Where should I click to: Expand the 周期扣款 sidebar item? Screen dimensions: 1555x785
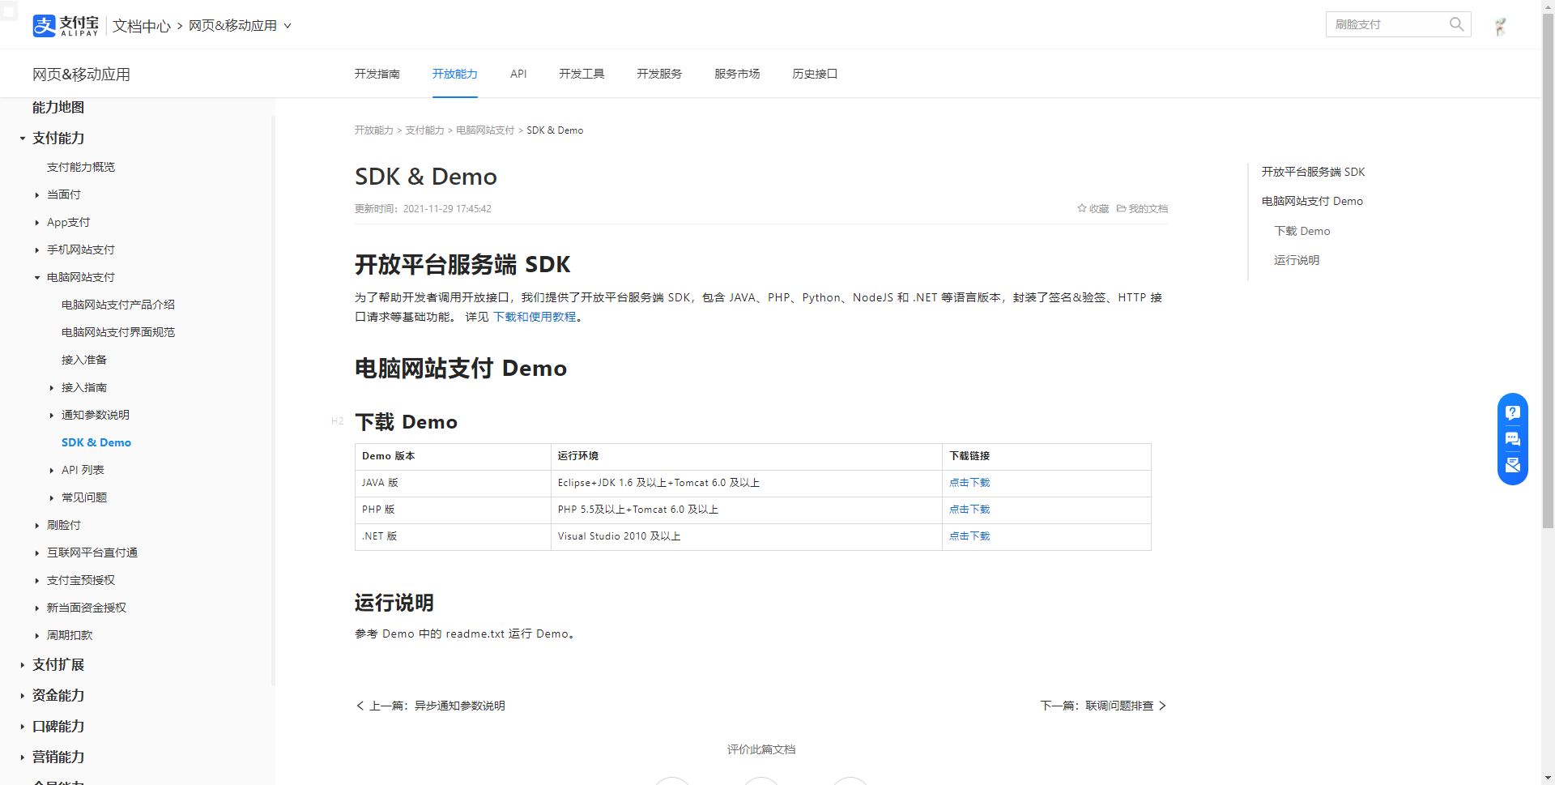[x=37, y=636]
